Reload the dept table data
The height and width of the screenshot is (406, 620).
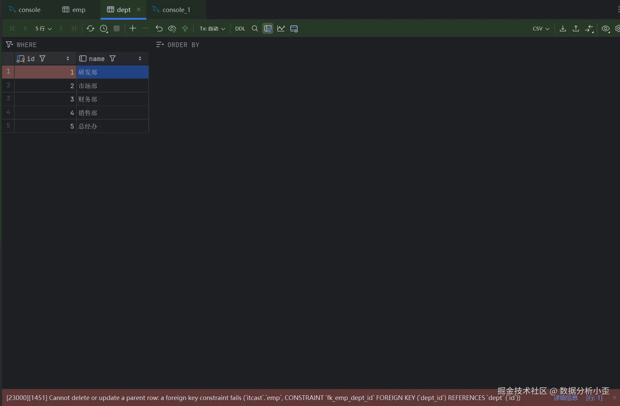coord(90,29)
